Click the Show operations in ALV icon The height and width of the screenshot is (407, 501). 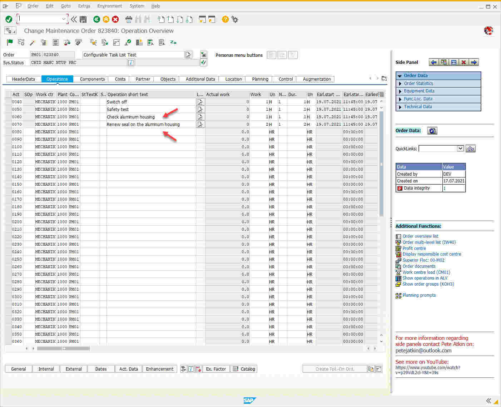[x=398, y=278]
